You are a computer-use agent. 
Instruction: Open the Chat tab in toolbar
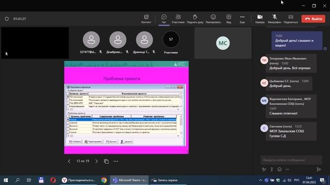[x=164, y=18]
